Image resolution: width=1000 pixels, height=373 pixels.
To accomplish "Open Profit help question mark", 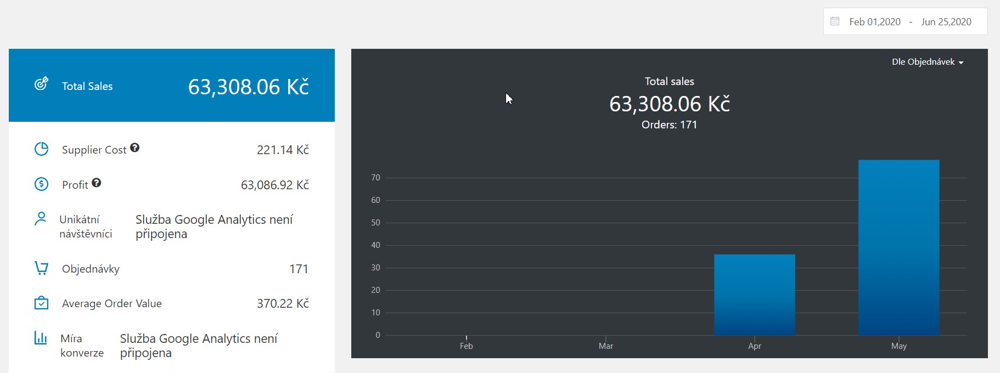I will (x=97, y=183).
